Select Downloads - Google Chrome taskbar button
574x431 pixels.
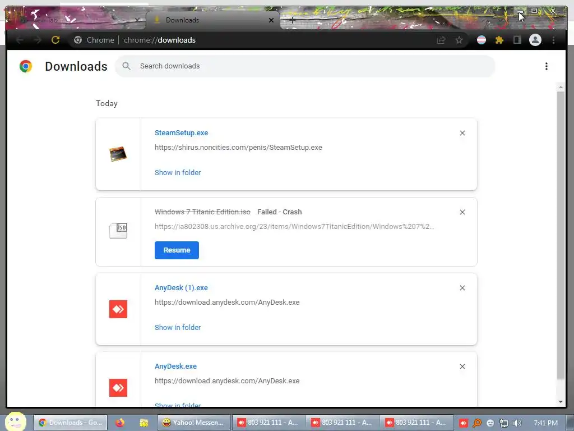point(70,423)
